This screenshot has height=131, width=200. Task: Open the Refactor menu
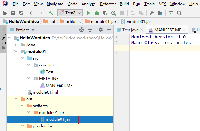coord(108,4)
